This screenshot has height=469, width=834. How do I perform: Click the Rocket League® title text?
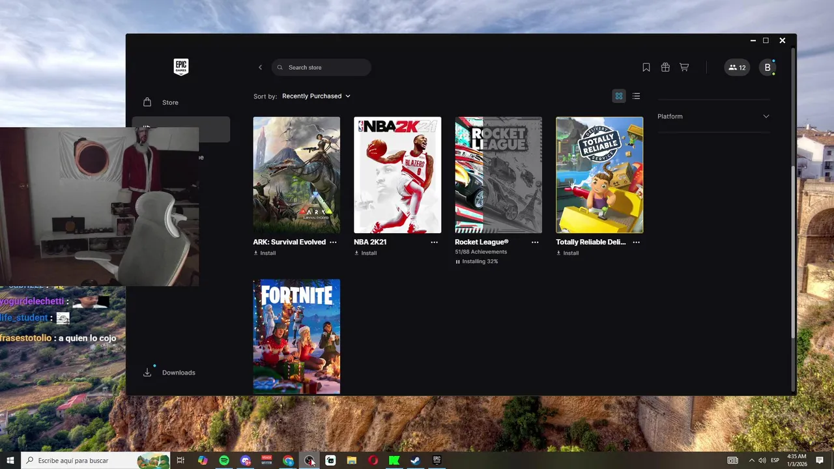[x=482, y=242]
